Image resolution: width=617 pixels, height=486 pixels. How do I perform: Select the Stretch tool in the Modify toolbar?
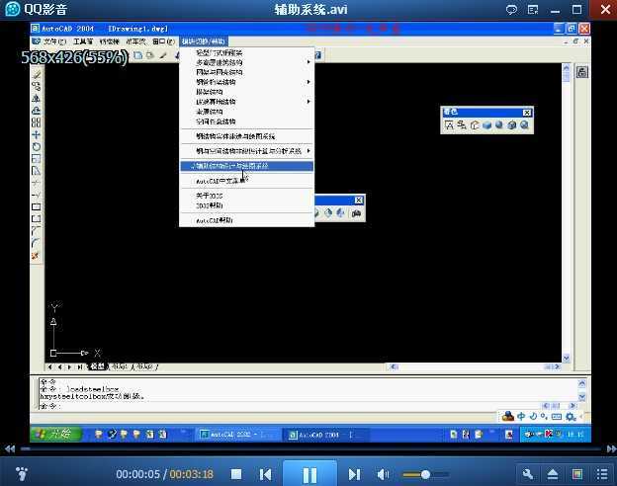(x=37, y=171)
